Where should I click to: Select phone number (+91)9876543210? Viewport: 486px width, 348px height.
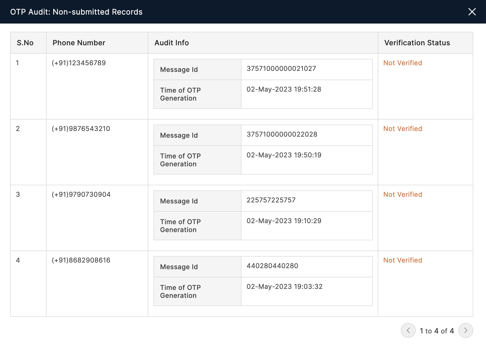tap(81, 129)
